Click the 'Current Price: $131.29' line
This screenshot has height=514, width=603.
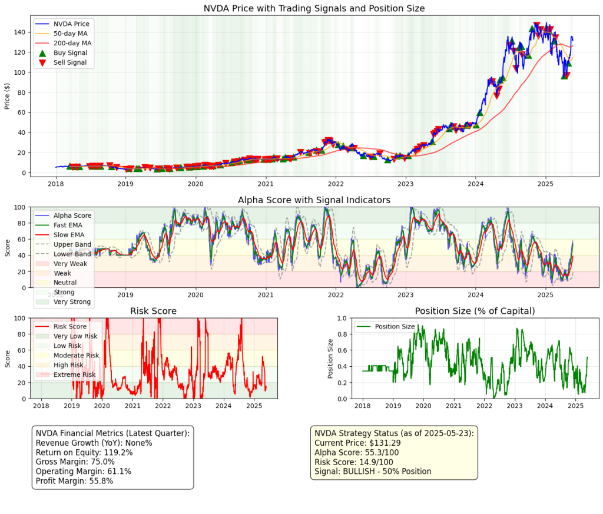[x=357, y=443]
